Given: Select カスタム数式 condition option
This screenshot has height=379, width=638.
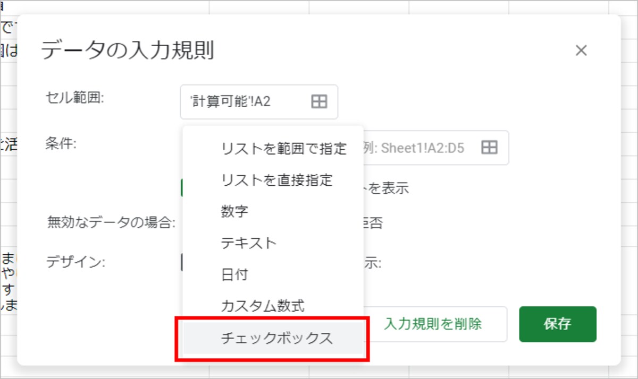Looking at the screenshot, I should [x=273, y=306].
